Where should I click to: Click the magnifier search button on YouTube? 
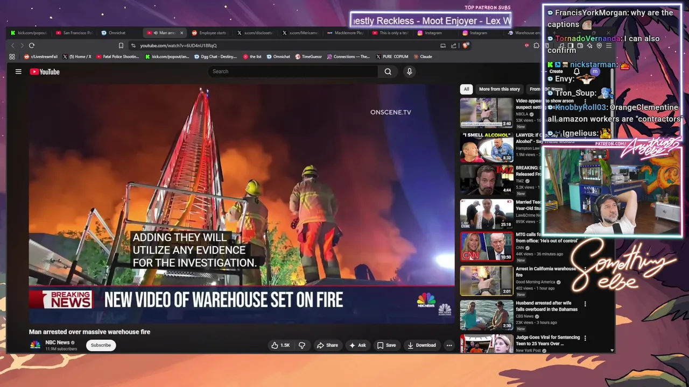pos(388,71)
